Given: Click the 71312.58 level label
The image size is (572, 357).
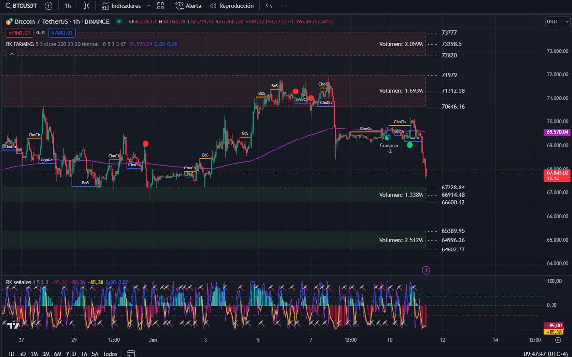Looking at the screenshot, I should point(453,90).
